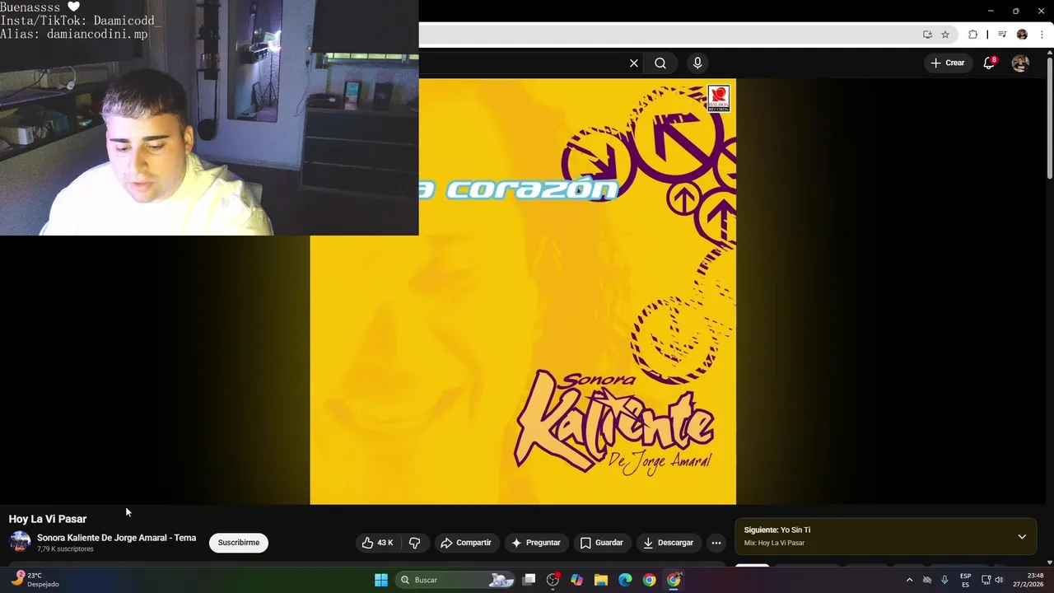Bookmark this page with the star icon
This screenshot has width=1054, height=593.
[x=945, y=35]
